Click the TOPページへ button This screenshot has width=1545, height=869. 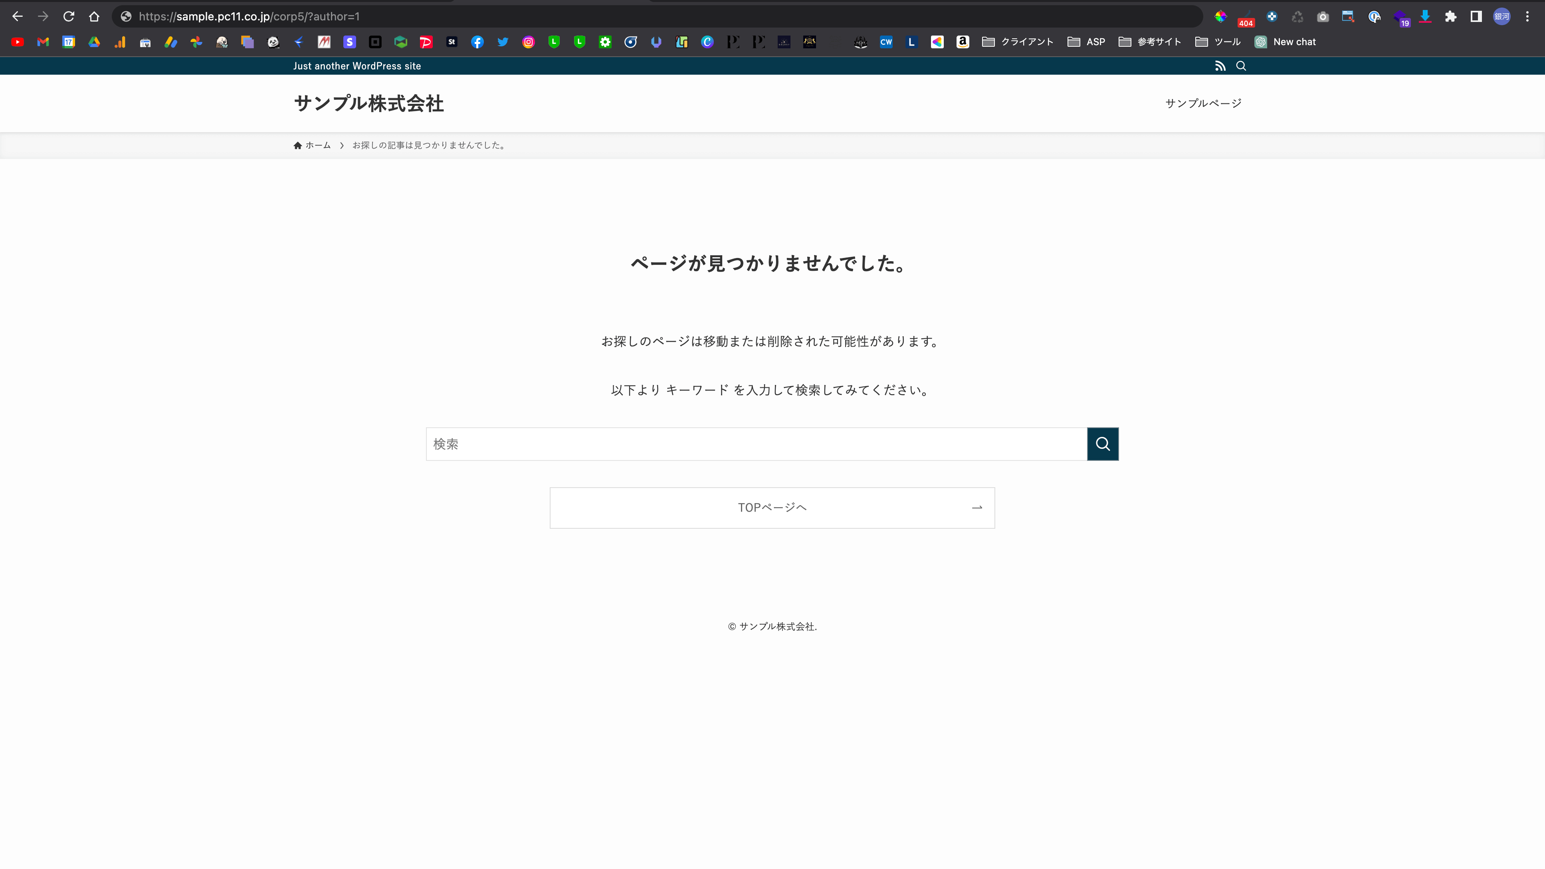click(x=772, y=508)
